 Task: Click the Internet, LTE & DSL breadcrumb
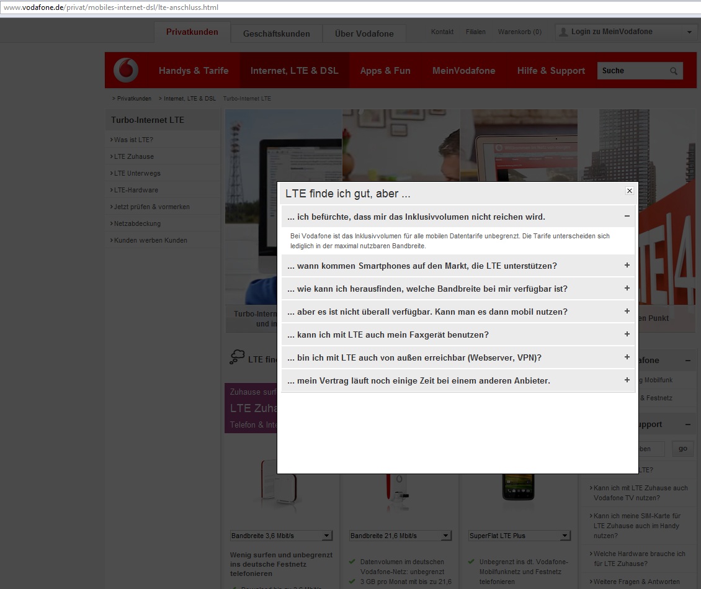[x=190, y=99]
